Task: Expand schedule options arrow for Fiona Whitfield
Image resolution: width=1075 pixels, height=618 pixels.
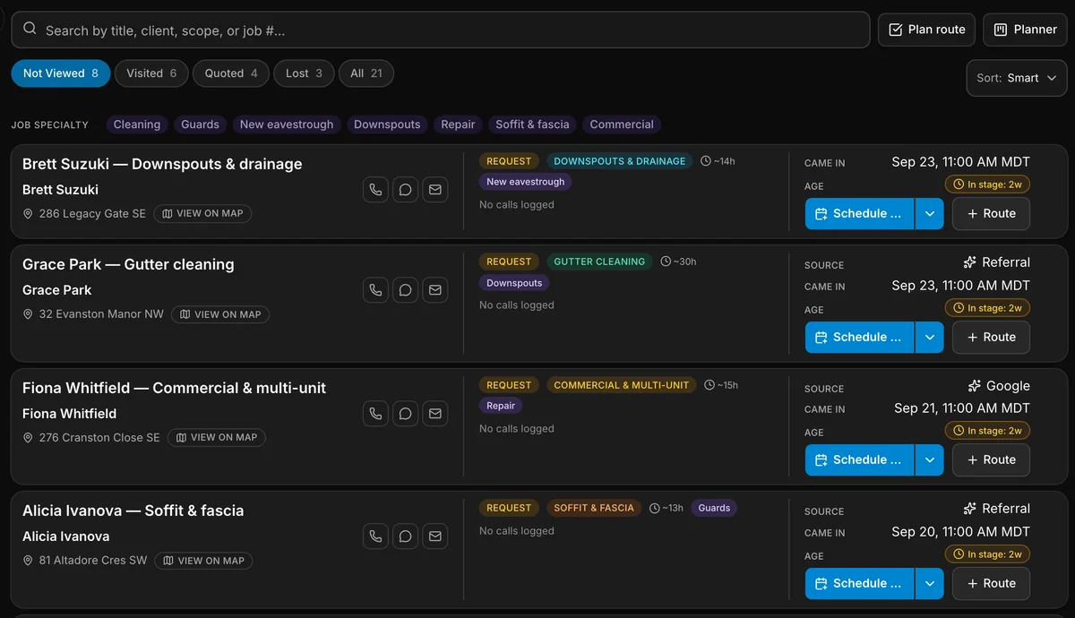Action: 929,460
